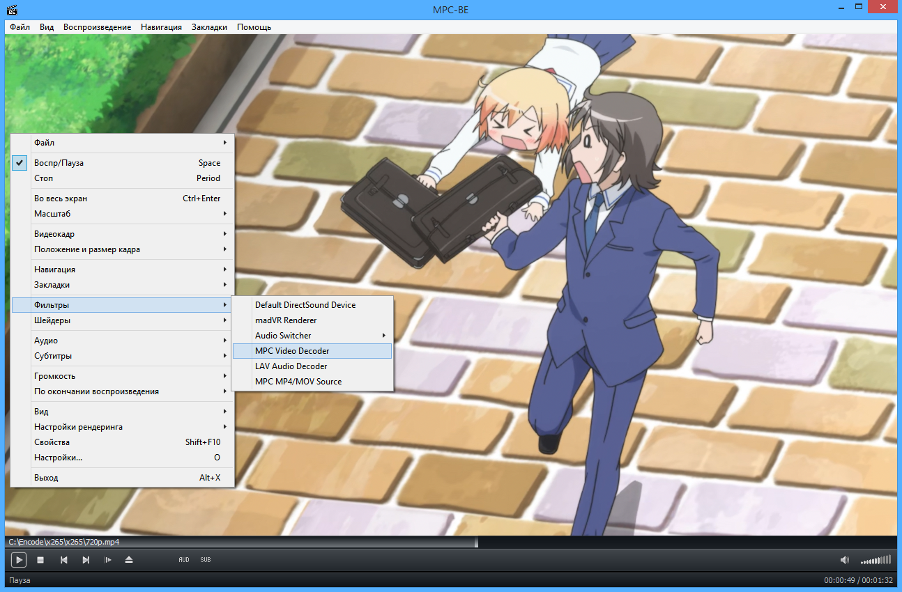Click the seek bar position handle
The height and width of the screenshot is (592, 902).
(x=477, y=542)
